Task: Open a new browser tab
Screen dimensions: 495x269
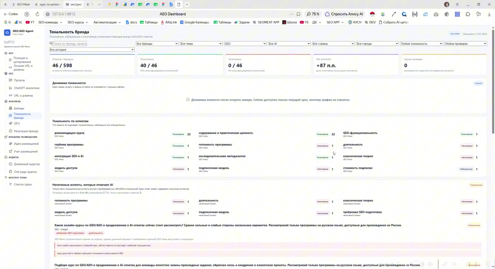Action: coord(187,5)
